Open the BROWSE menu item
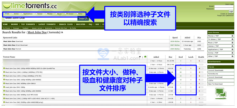This screenshot has width=237, height=108. click(14, 24)
